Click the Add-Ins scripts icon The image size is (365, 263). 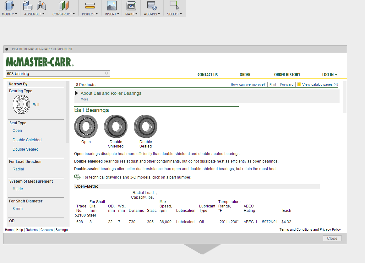[152, 6]
